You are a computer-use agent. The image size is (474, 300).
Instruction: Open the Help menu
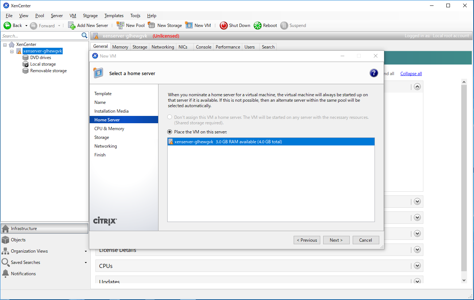click(x=152, y=16)
